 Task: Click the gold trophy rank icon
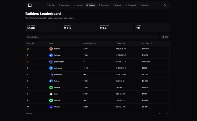tap(28, 49)
